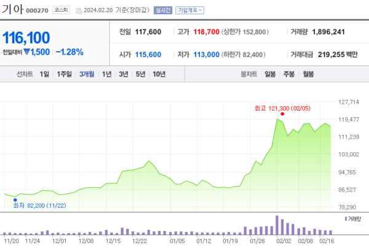Click the company name 기아
369x251 pixels.
13,9
